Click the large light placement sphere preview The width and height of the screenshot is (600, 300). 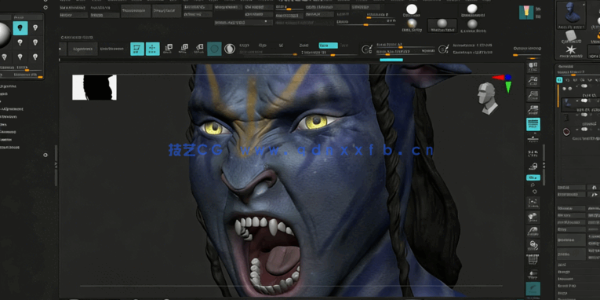coord(3,35)
